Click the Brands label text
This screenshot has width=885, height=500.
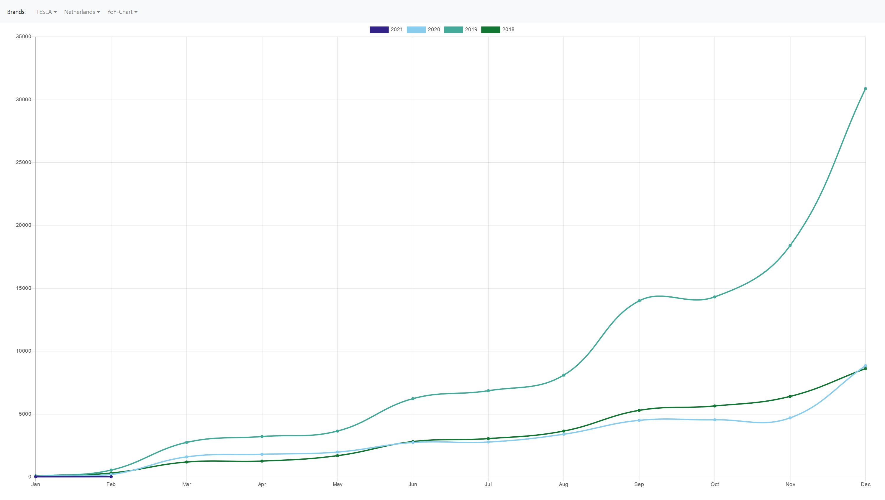[17, 12]
